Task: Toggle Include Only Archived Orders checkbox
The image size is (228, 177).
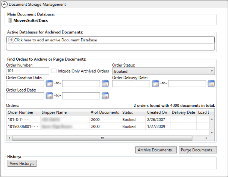Action: tap(54, 71)
